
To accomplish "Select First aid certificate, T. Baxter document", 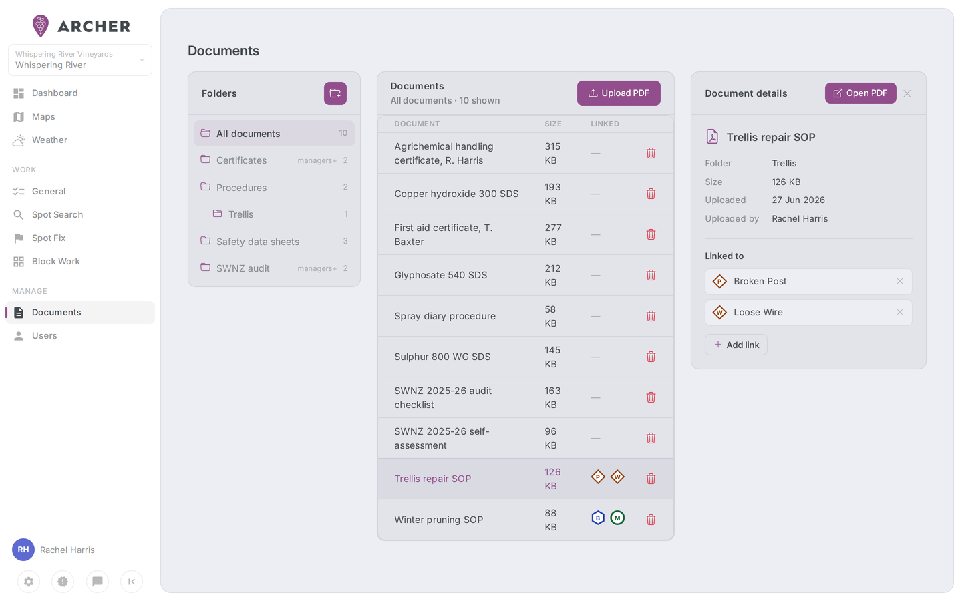I will click(x=526, y=234).
